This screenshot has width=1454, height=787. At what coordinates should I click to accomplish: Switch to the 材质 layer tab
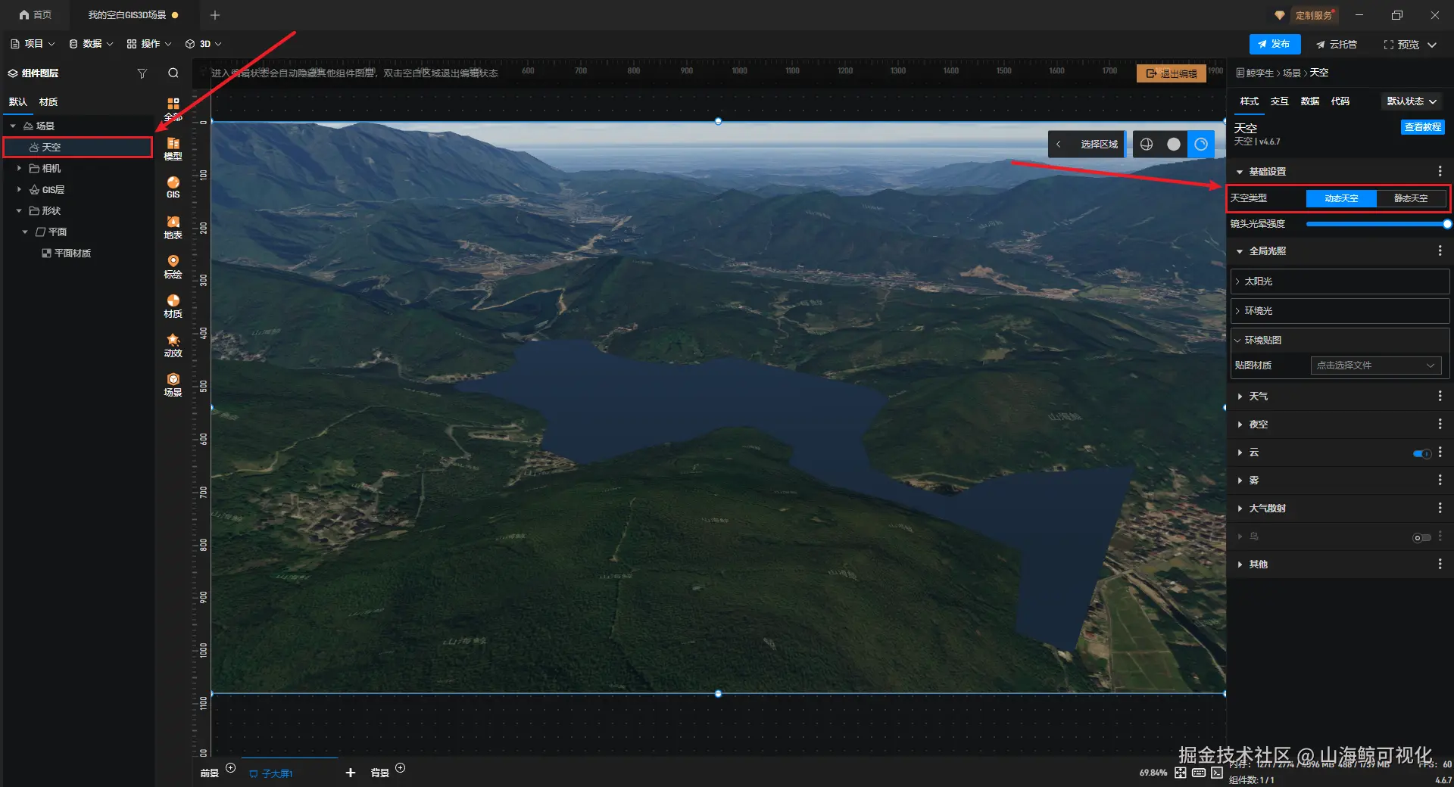point(48,102)
